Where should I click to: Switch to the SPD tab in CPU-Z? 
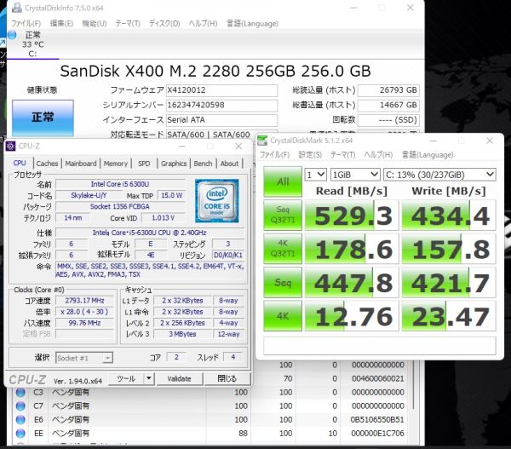144,164
